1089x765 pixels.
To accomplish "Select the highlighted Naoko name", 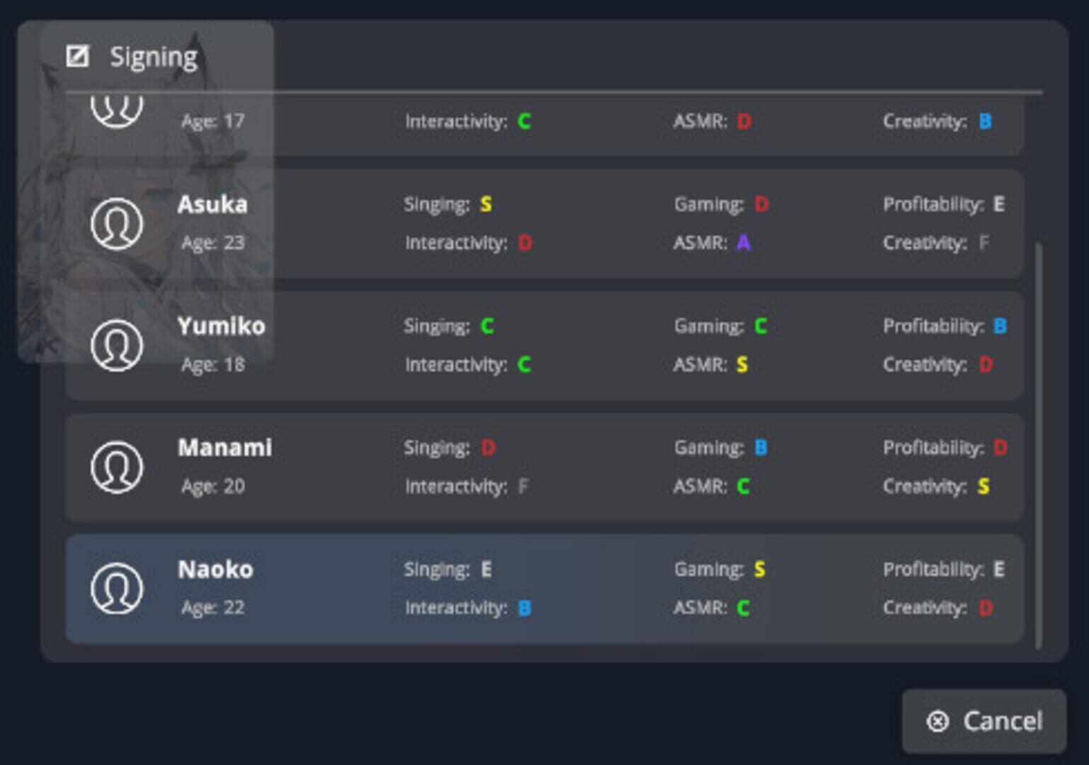I will [215, 569].
